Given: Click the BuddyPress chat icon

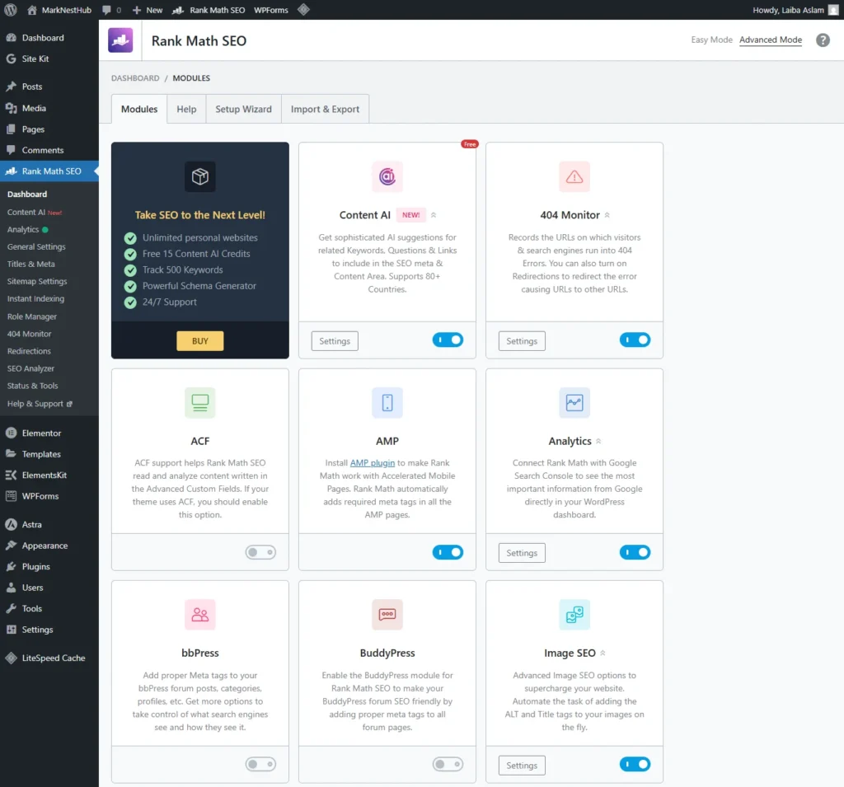Looking at the screenshot, I should coord(387,614).
